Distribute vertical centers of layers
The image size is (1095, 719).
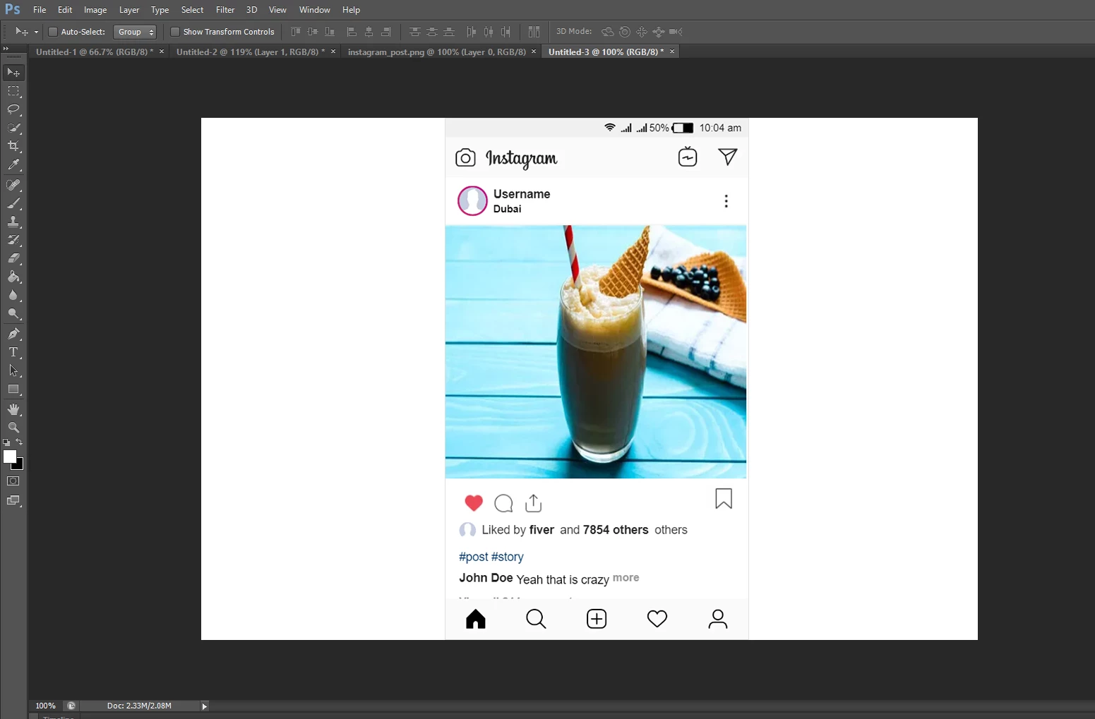coord(432,32)
